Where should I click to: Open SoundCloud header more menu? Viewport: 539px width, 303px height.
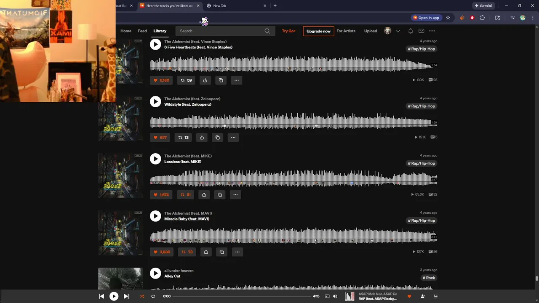coord(432,31)
